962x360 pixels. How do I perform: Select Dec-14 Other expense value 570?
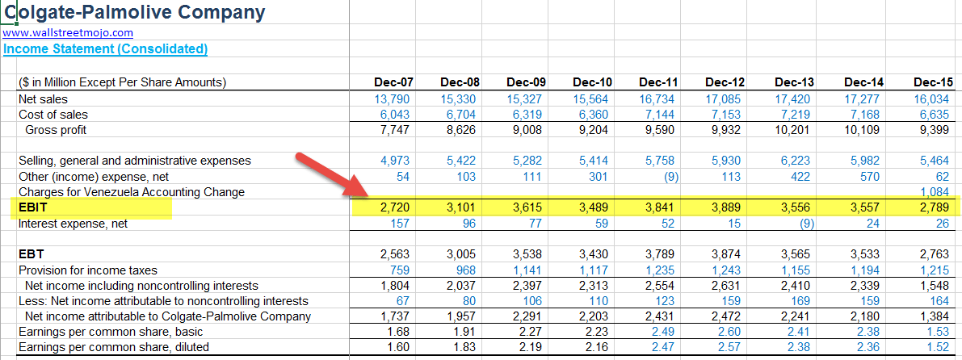pos(870,177)
